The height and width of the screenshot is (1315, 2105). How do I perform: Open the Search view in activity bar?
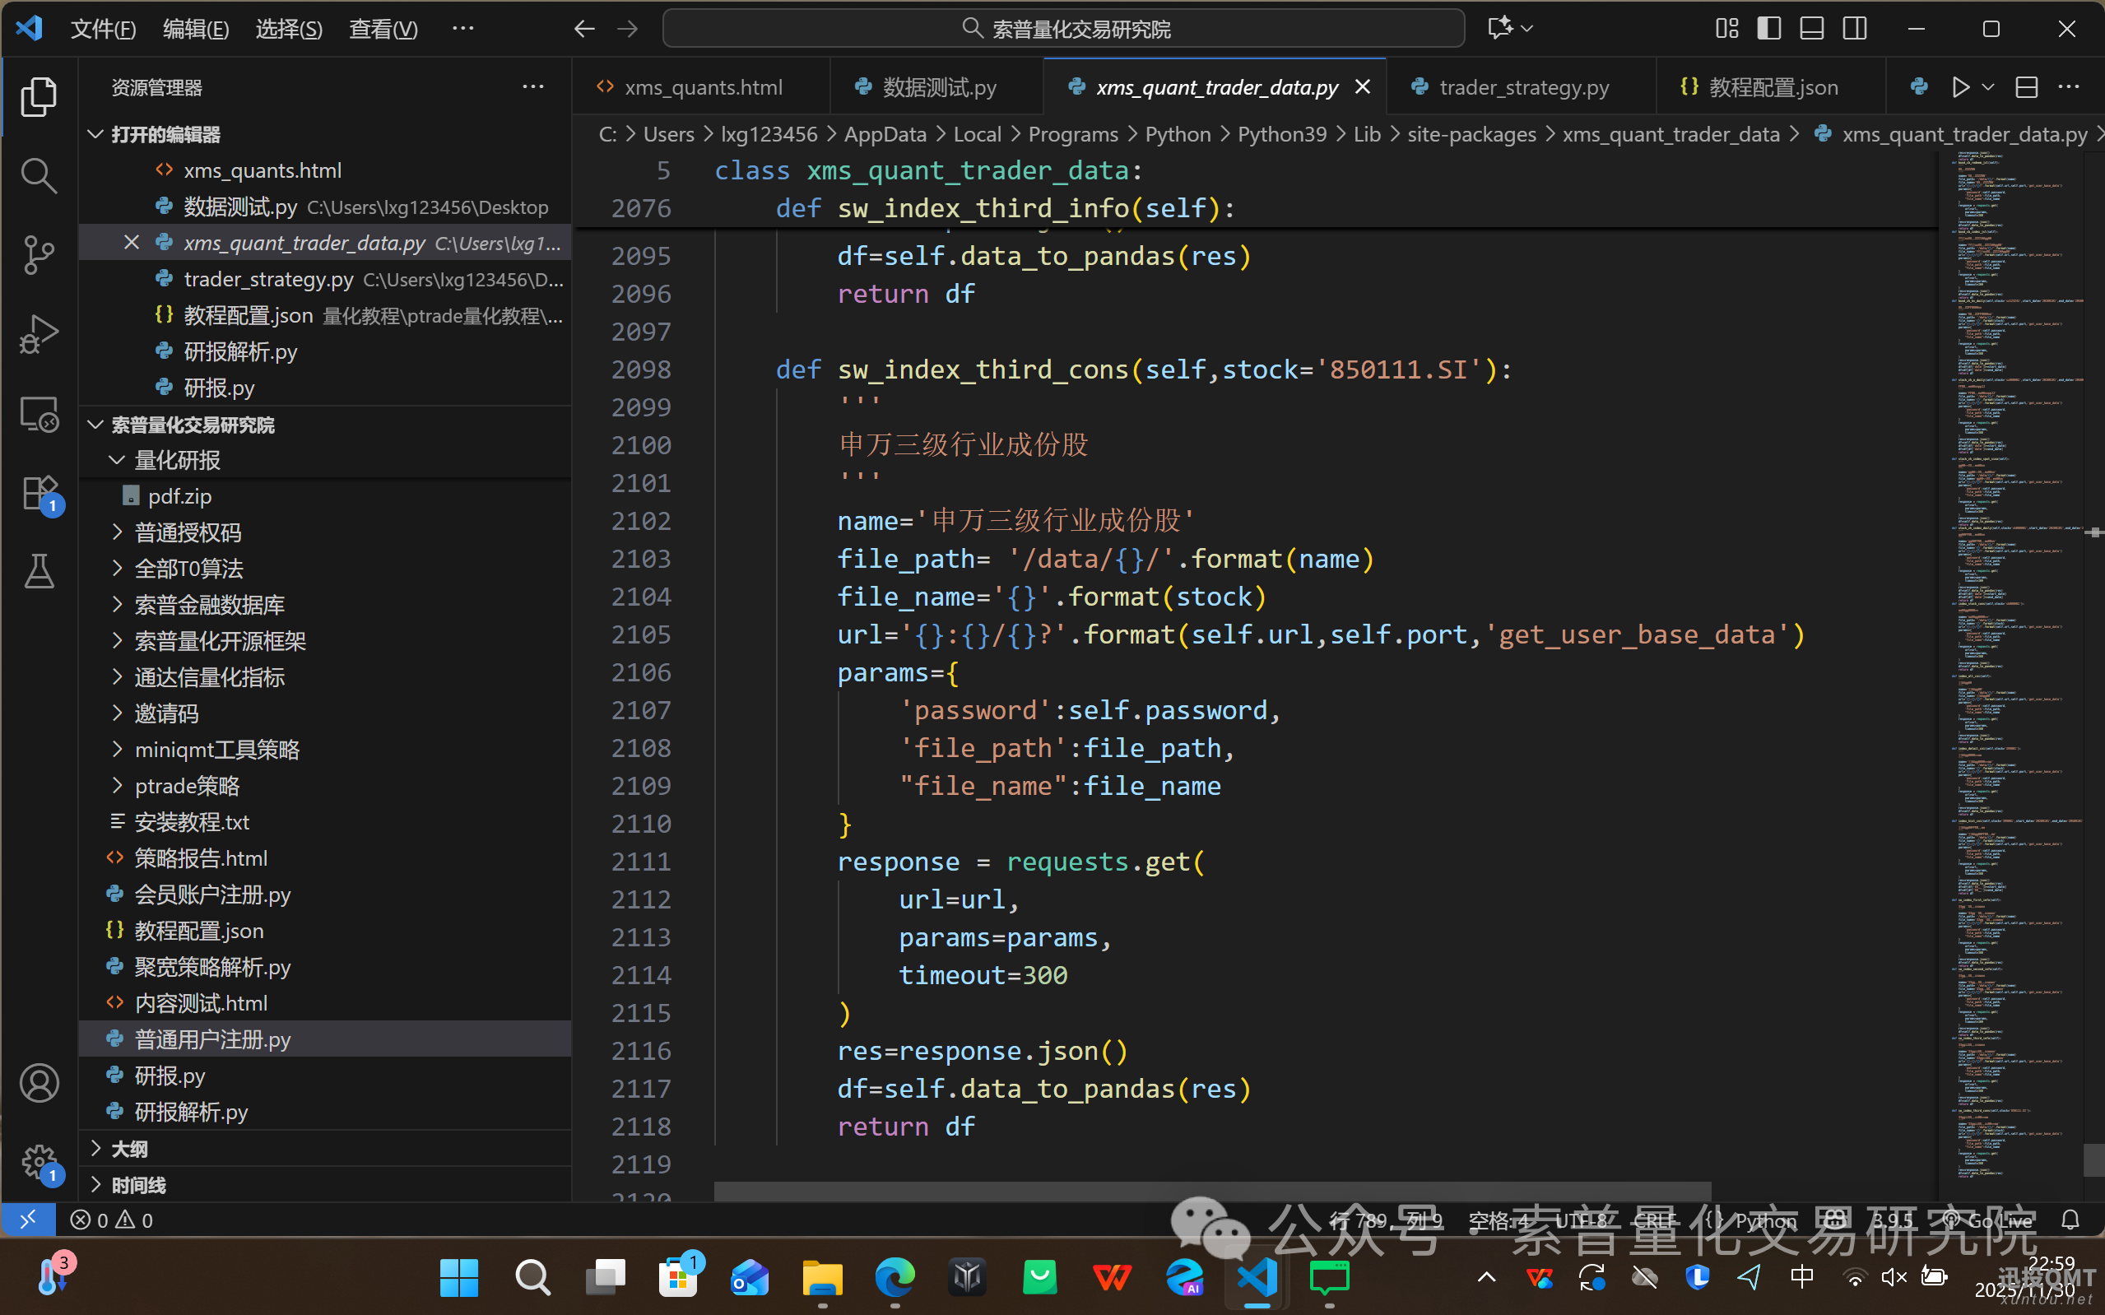click(38, 175)
